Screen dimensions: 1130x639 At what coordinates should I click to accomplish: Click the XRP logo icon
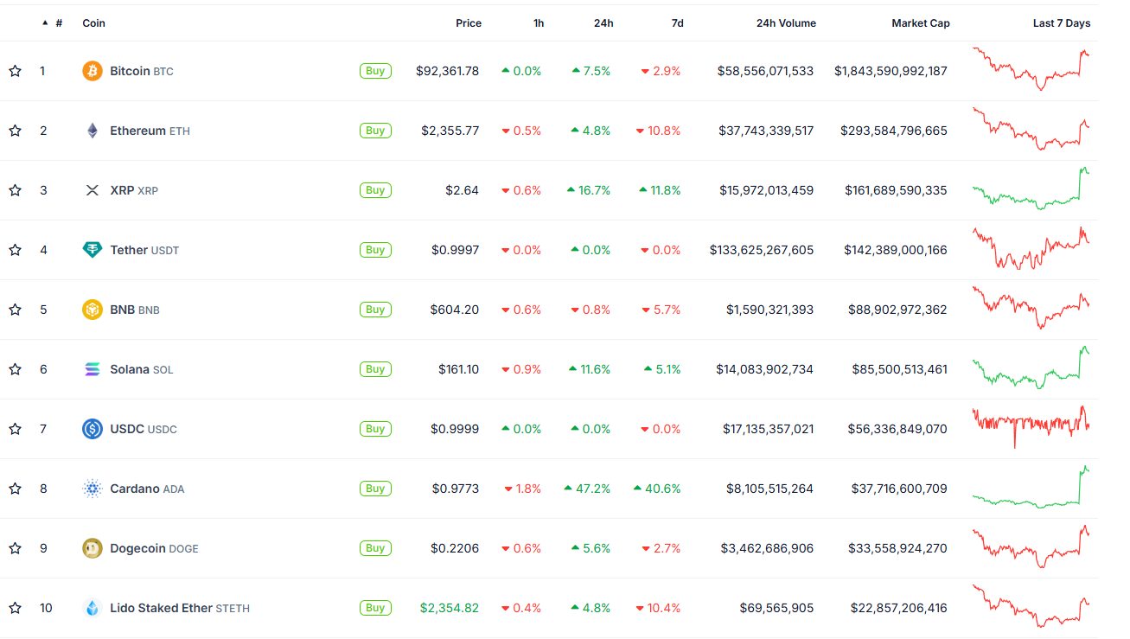point(93,190)
